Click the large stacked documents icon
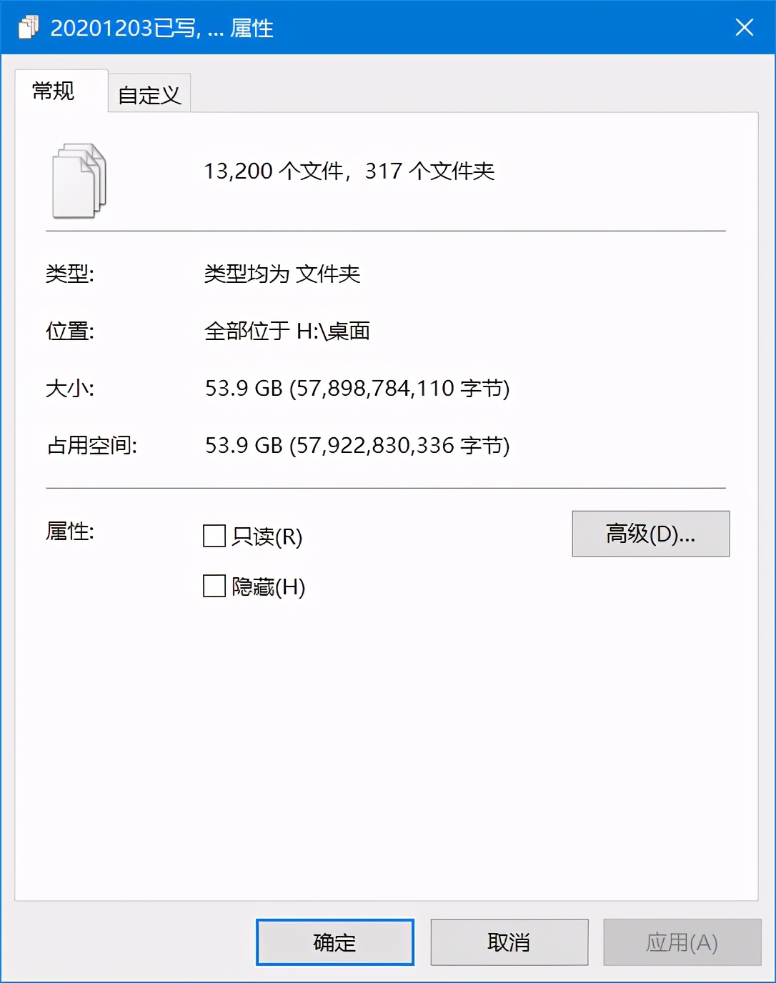776x983 pixels. [x=79, y=181]
